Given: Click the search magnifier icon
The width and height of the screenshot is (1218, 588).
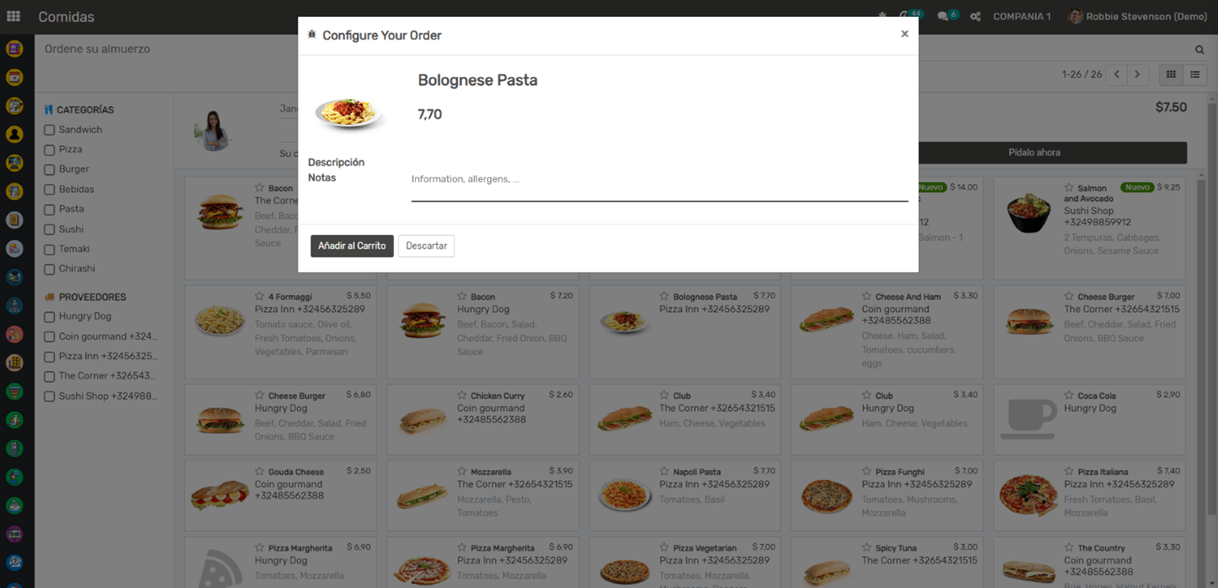Looking at the screenshot, I should point(1200,50).
